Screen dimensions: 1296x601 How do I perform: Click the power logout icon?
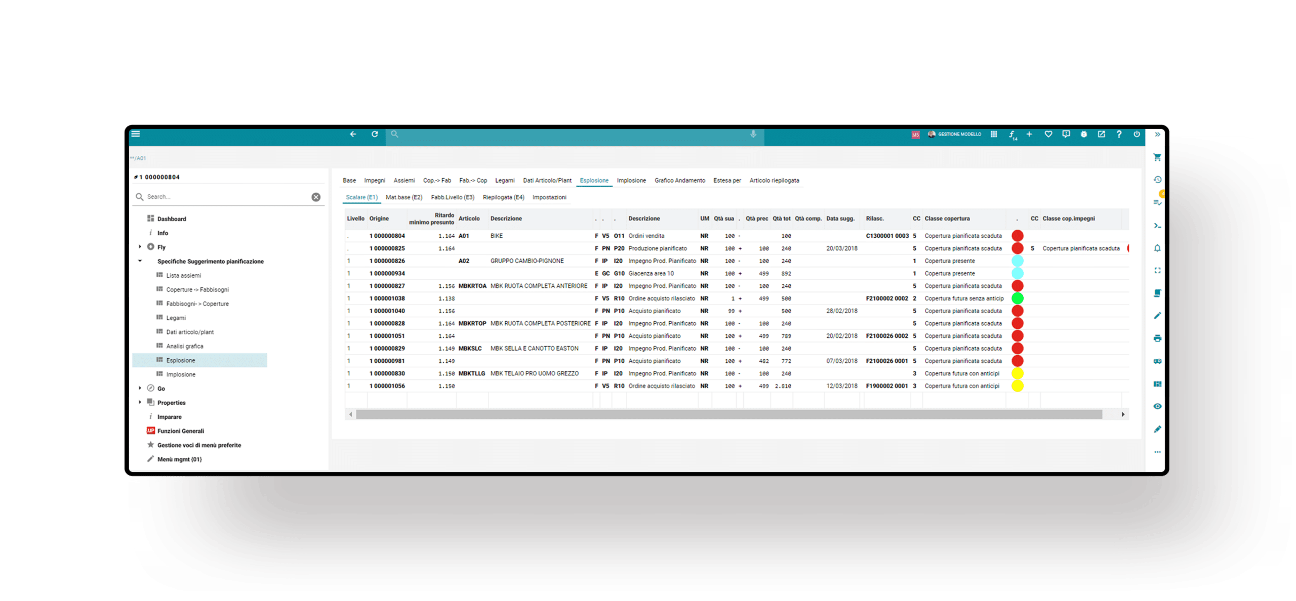coord(1137,134)
